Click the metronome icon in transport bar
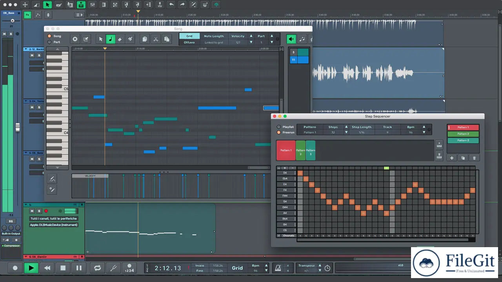 (x=278, y=268)
